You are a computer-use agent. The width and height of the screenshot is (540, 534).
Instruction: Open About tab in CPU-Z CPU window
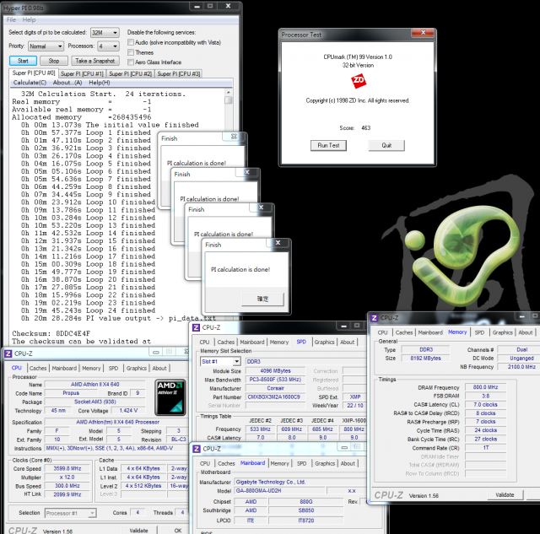159,369
